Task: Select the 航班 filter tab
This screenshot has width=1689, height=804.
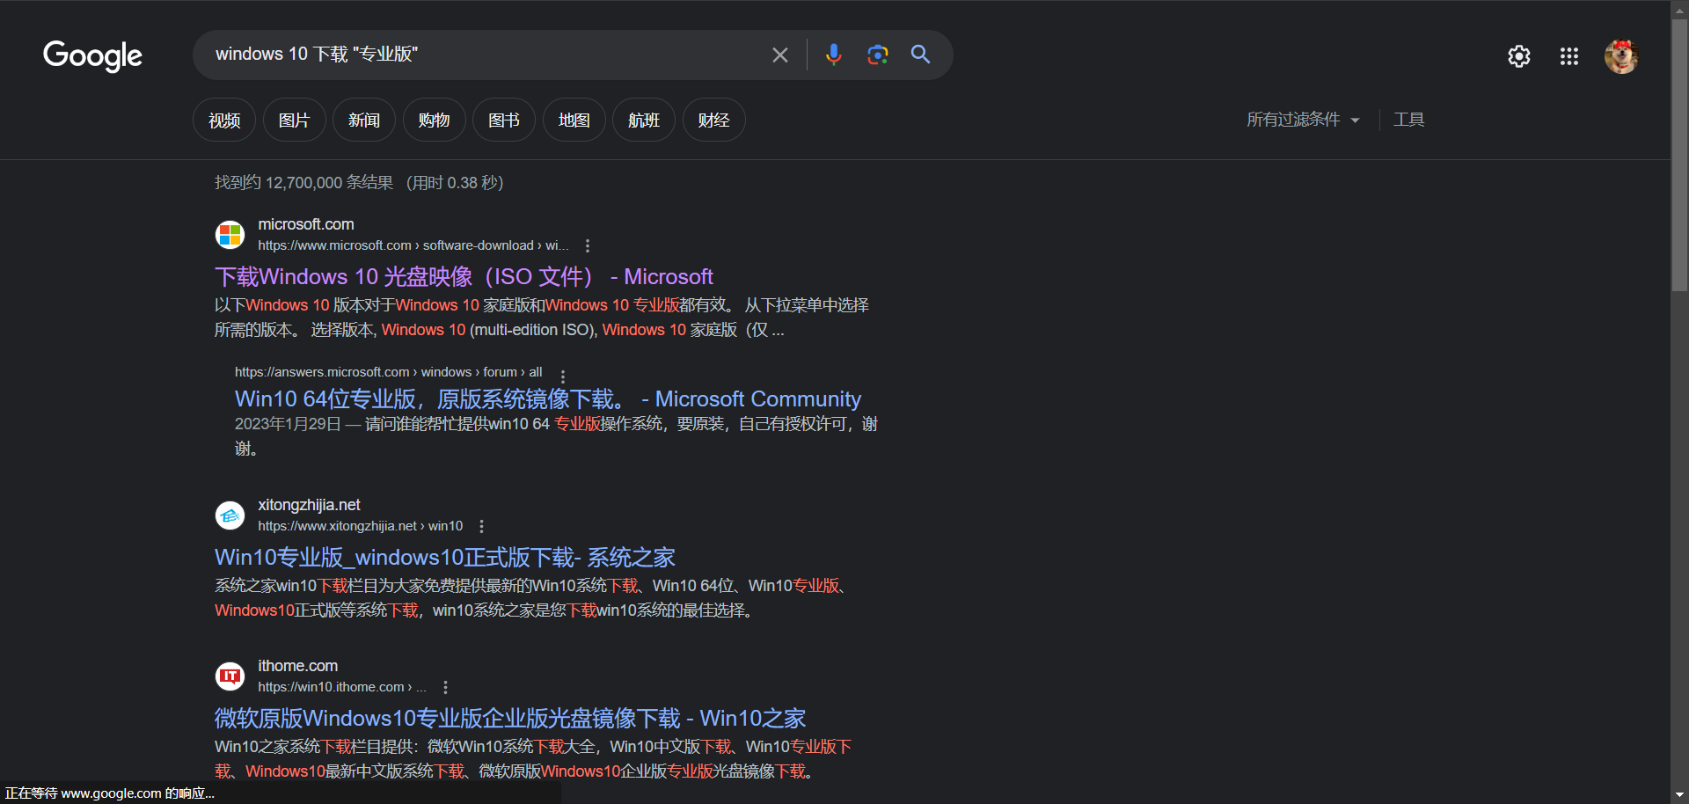Action: (x=644, y=120)
